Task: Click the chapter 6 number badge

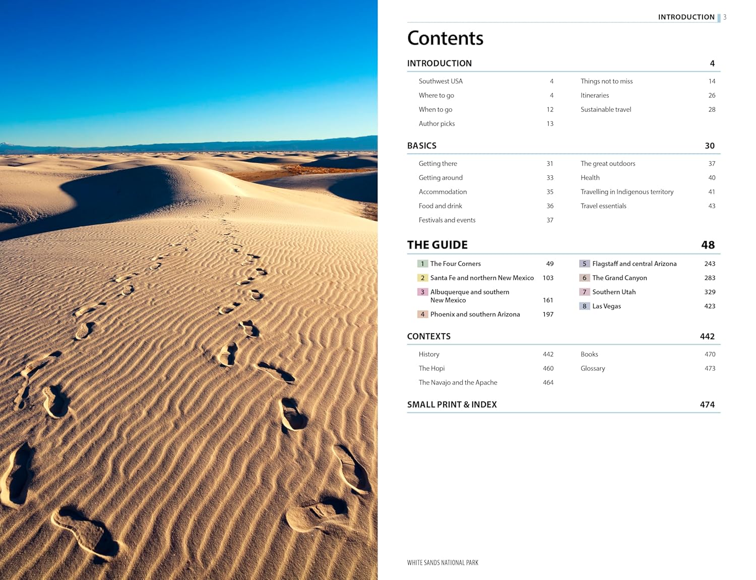Action: 584,278
